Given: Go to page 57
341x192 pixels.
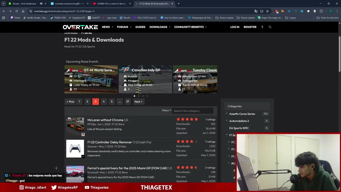Looking at the screenshot, I should point(128,102).
